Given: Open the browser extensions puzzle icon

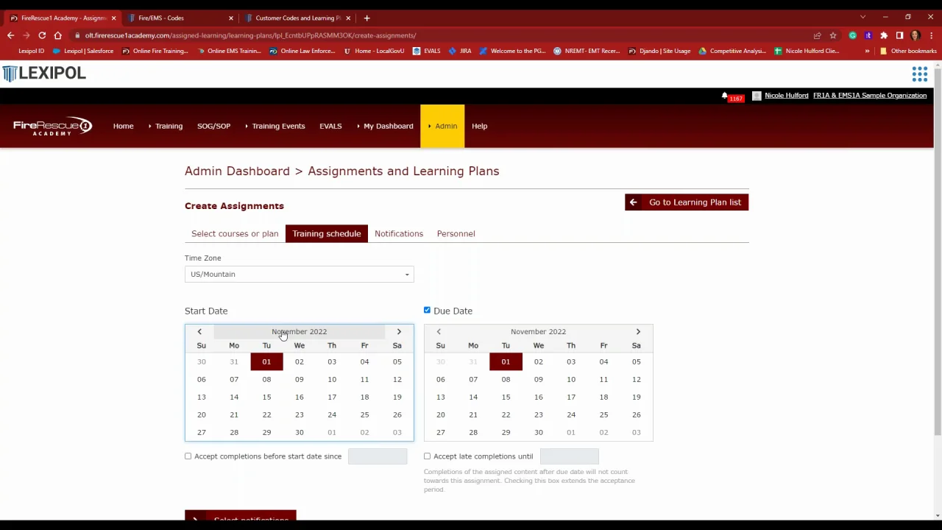Looking at the screenshot, I should pyautogui.click(x=884, y=35).
